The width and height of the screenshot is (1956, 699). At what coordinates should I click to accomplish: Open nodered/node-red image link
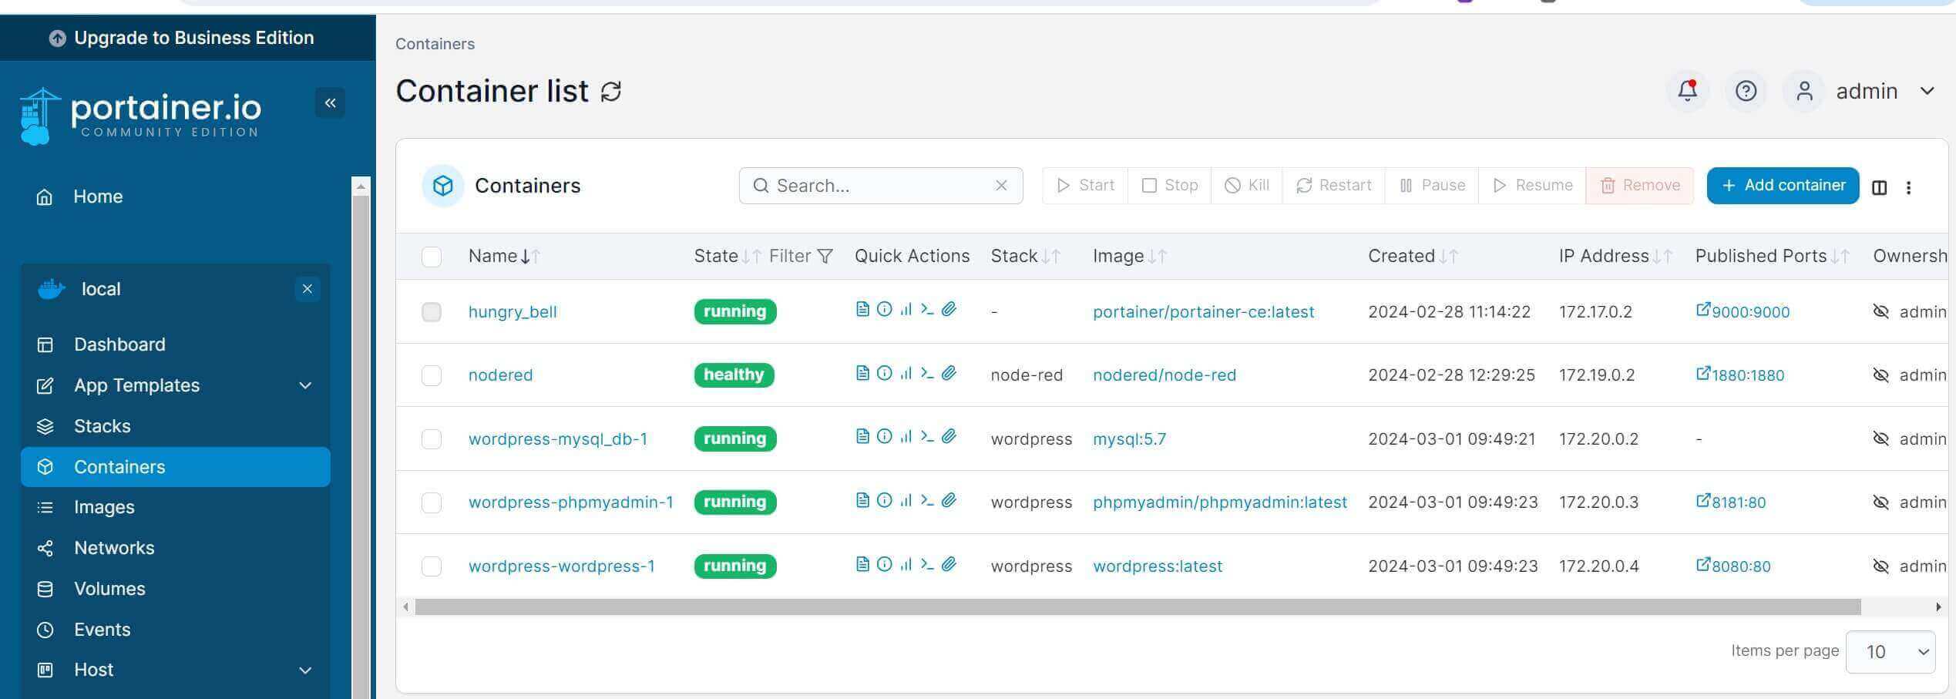pos(1164,375)
